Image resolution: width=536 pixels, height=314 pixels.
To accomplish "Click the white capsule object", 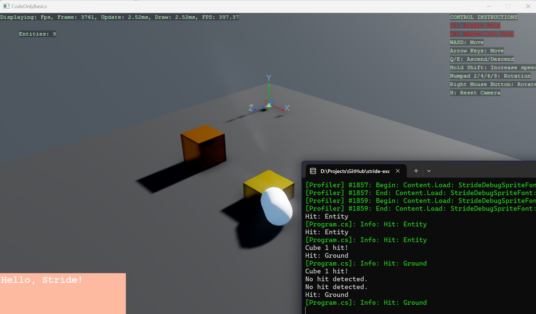I will coord(277,206).
